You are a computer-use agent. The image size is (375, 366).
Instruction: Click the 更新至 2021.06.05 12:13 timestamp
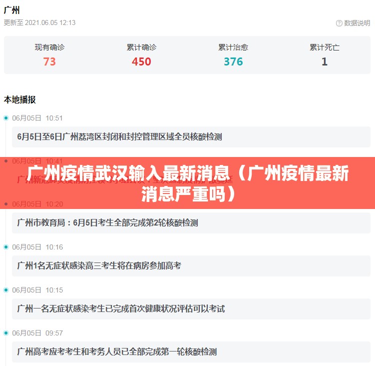pos(40,22)
